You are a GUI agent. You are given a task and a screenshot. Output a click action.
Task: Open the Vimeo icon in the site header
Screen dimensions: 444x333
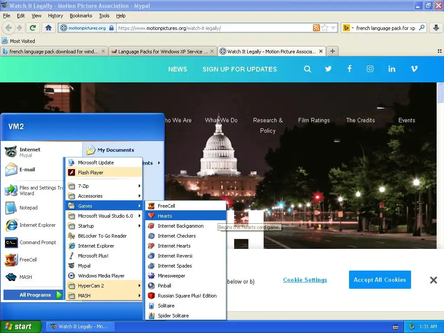point(414,69)
